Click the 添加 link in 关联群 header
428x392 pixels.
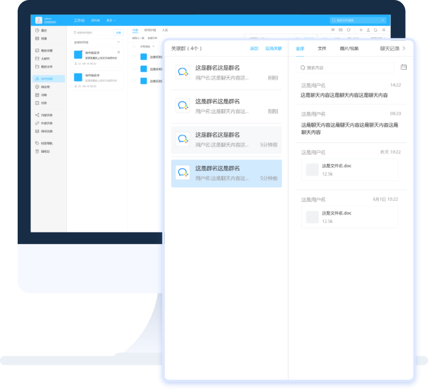(254, 48)
